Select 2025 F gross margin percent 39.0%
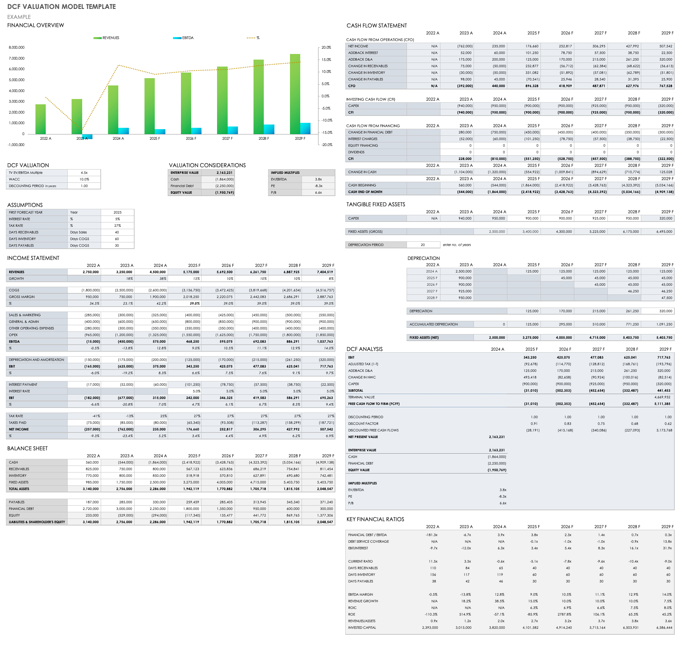The image size is (682, 647). coord(184,304)
